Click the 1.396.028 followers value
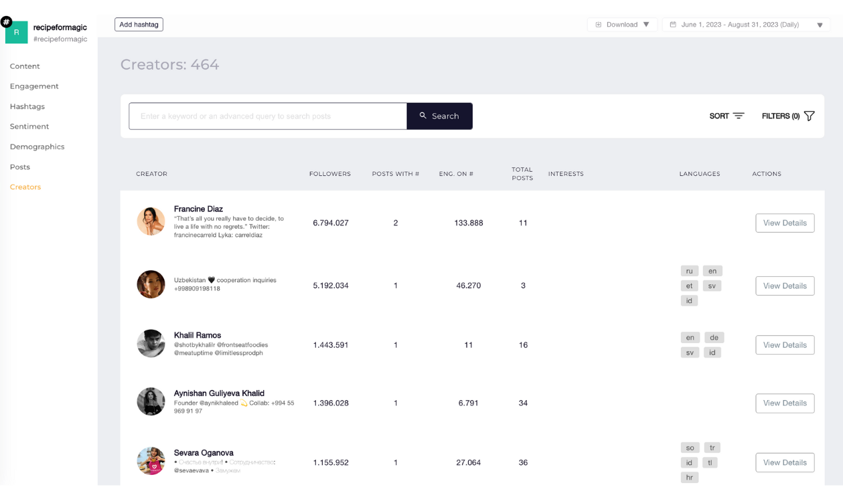The width and height of the screenshot is (843, 487). (331, 403)
